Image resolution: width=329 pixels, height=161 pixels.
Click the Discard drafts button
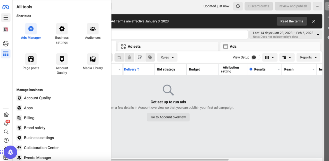pyautogui.click(x=259, y=6)
